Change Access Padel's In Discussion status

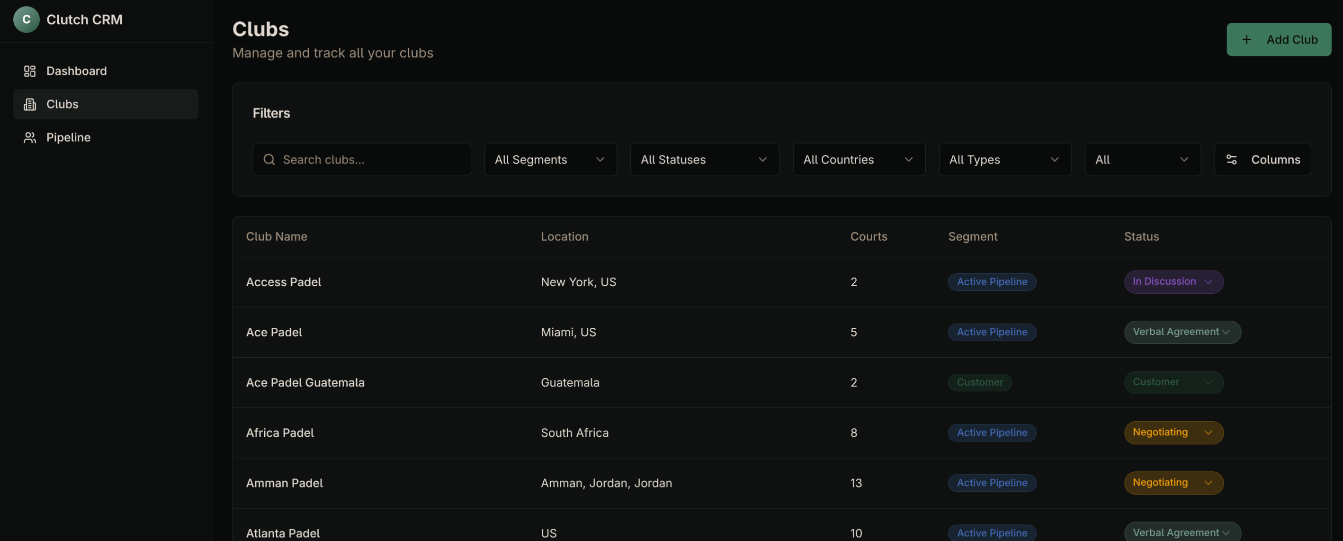pyautogui.click(x=1173, y=282)
